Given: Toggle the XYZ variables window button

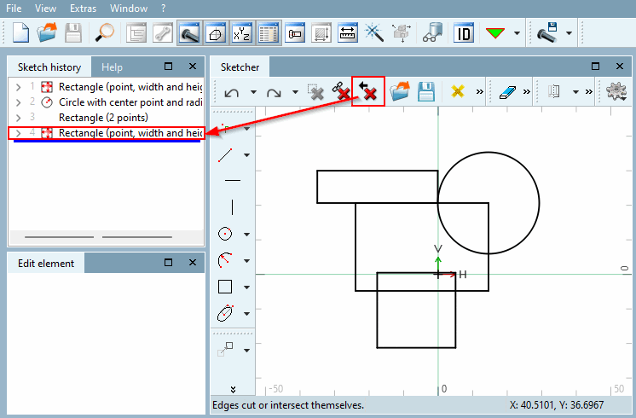Looking at the screenshot, I should pos(242,33).
